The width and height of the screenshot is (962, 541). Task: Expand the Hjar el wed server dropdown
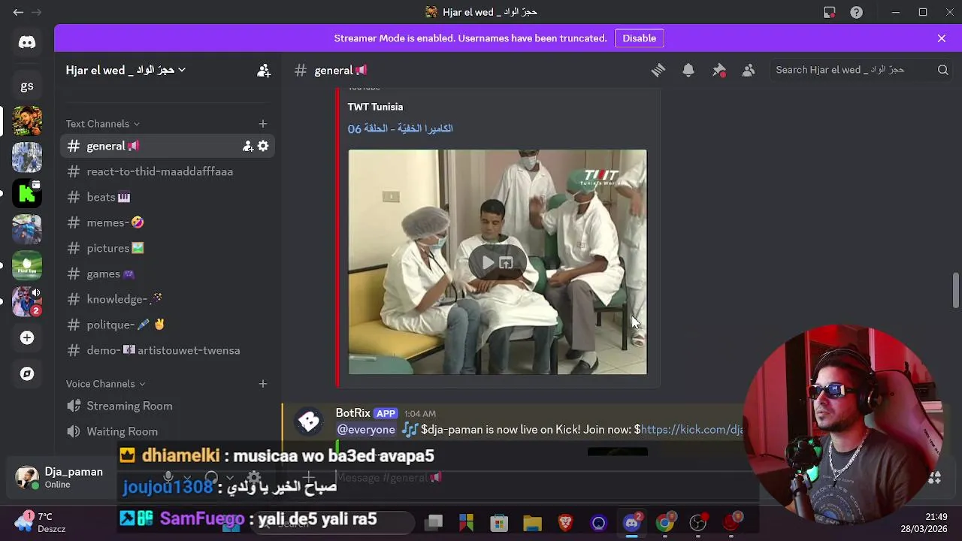tap(126, 70)
